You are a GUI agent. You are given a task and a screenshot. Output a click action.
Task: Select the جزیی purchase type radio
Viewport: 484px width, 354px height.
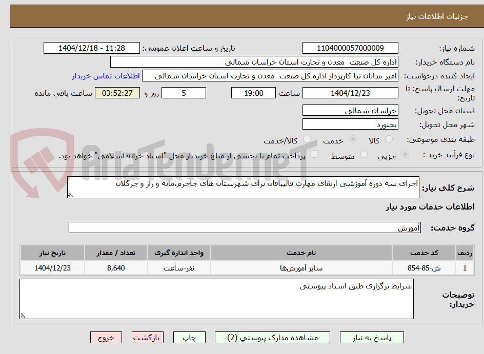[405, 154]
